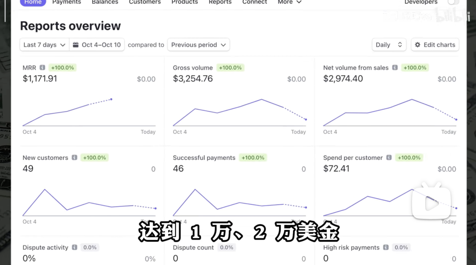Open the High risk payments info icon
This screenshot has width=476, height=265.
pos(386,247)
